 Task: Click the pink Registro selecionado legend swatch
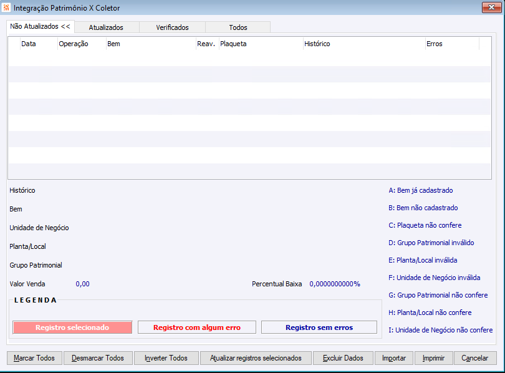pyautogui.click(x=72, y=327)
